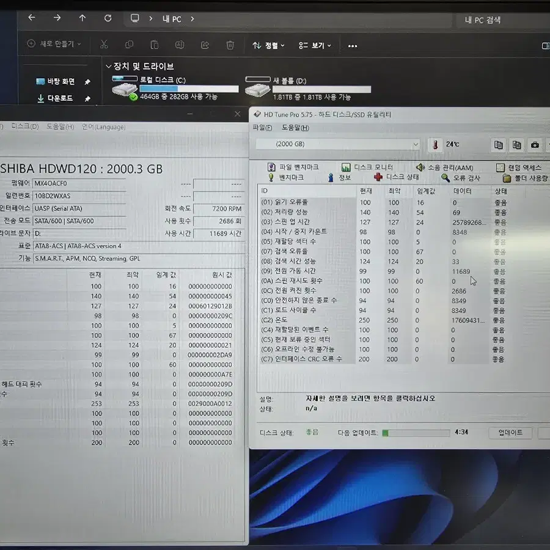
Task: Select the (01) 읽기 오류율 row
Action: (386, 202)
